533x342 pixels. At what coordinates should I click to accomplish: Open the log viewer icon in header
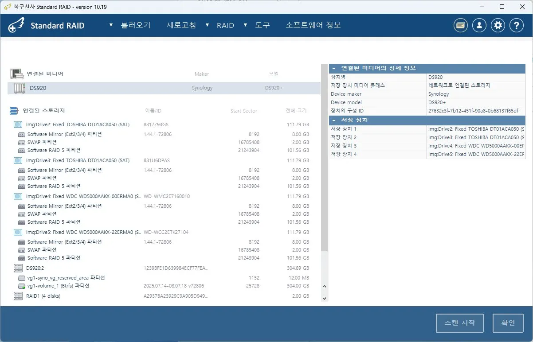(x=461, y=26)
